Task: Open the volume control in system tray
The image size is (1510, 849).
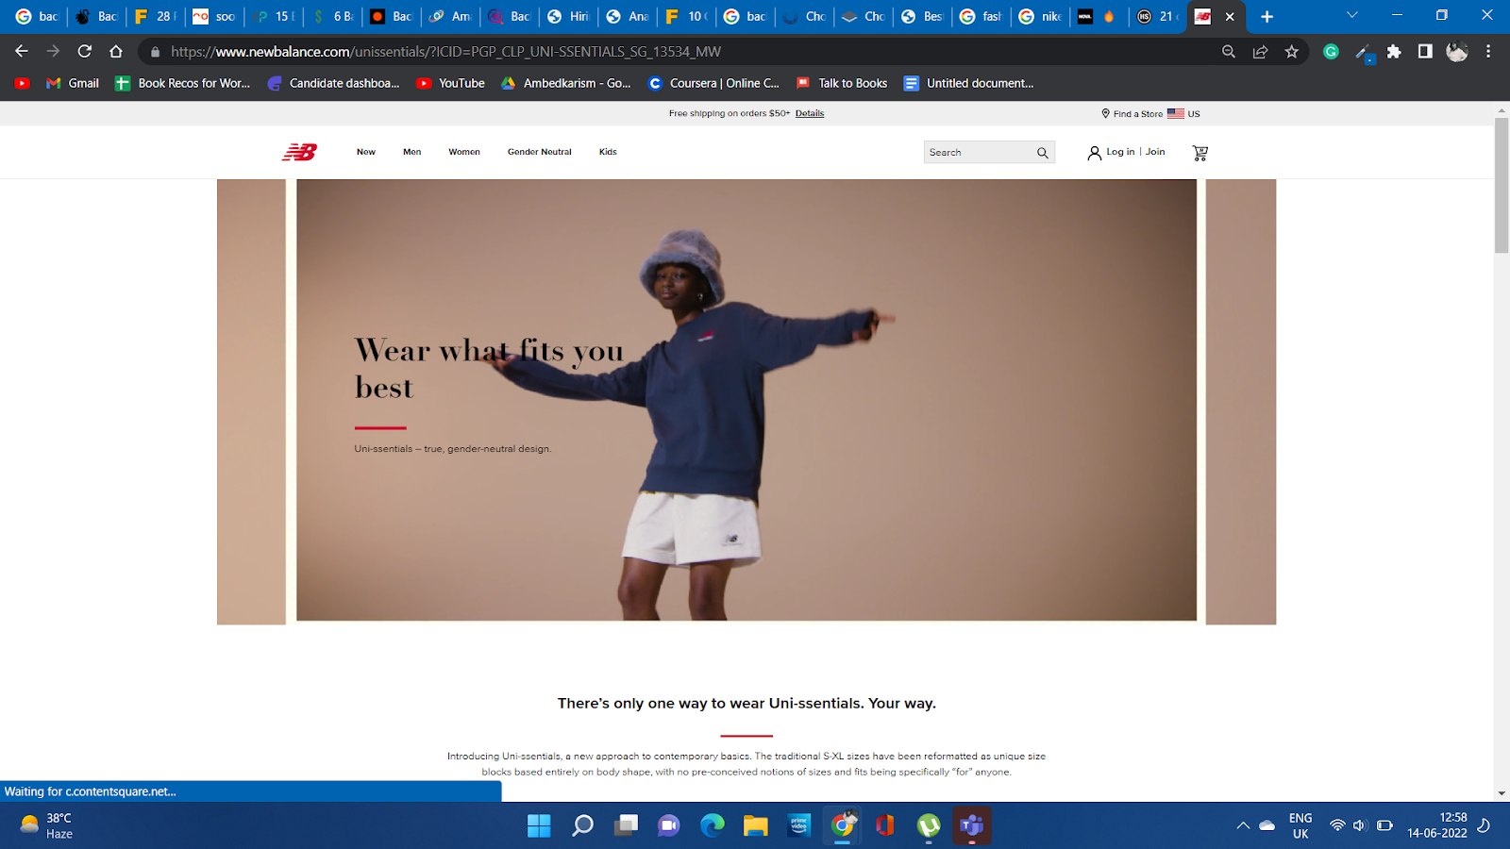Action: 1360,825
